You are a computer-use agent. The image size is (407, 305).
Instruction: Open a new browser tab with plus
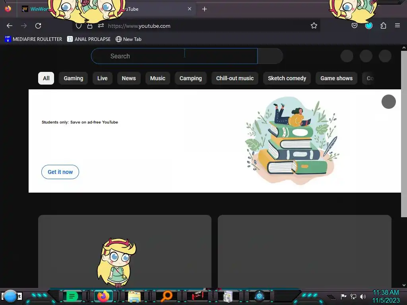click(x=205, y=9)
